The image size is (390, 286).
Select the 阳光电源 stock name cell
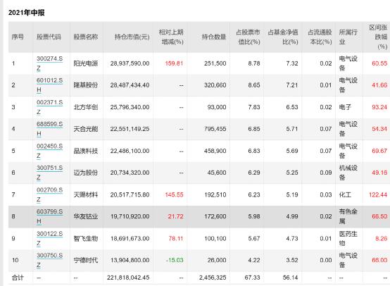pyautogui.click(x=86, y=63)
